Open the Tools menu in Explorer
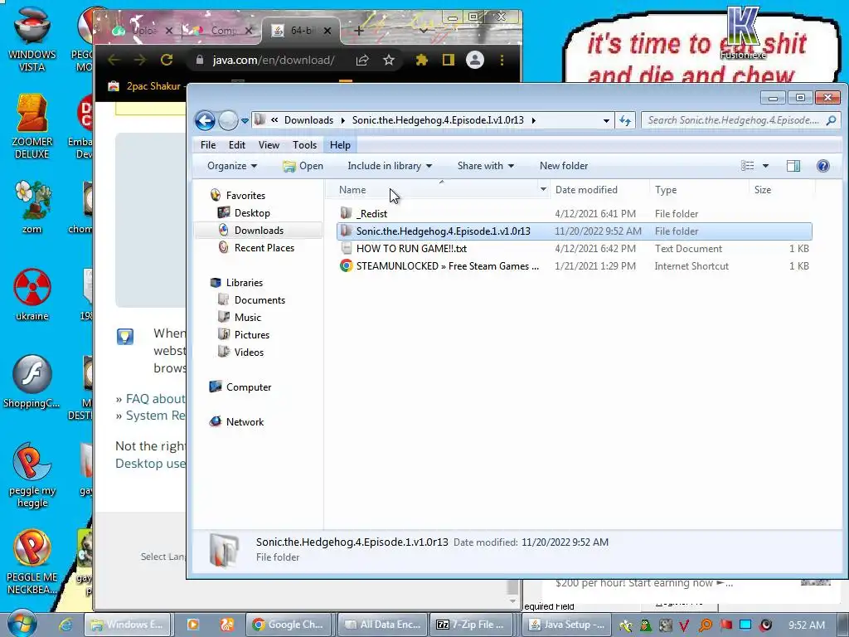Image resolution: width=849 pixels, height=637 pixels. [304, 144]
